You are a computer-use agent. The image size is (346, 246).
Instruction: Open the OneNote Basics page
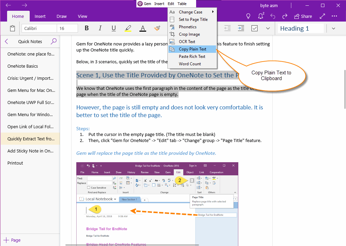pyautogui.click(x=30, y=66)
